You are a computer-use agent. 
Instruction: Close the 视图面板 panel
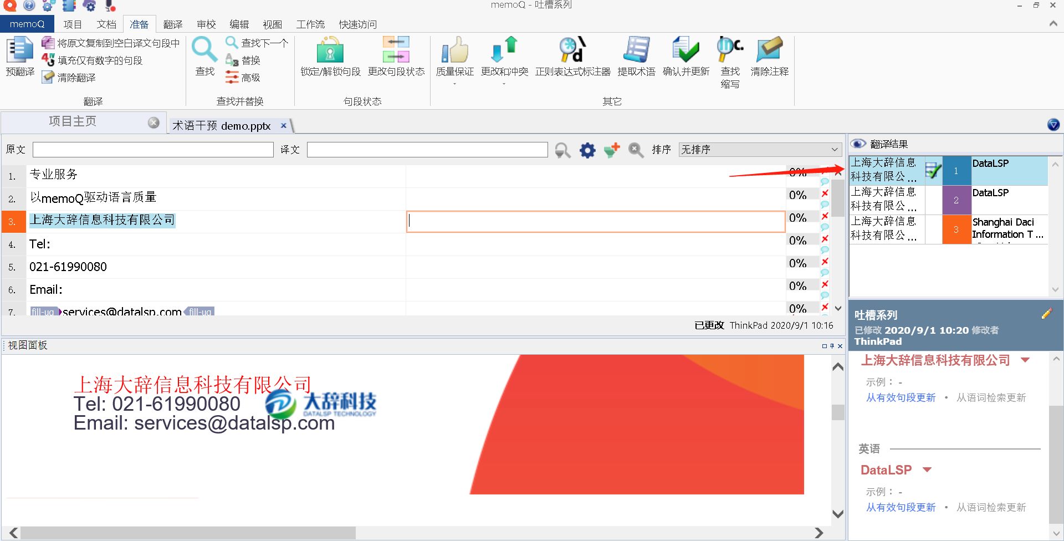pyautogui.click(x=840, y=346)
